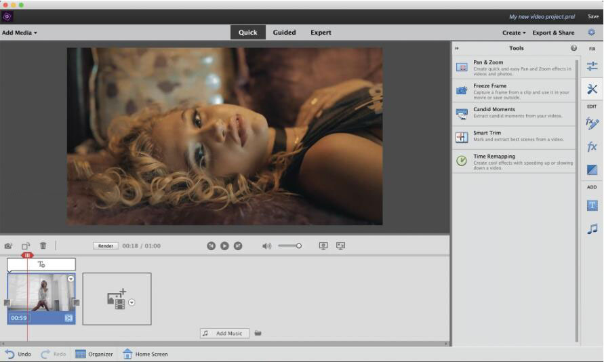Click the Render button

(x=106, y=245)
